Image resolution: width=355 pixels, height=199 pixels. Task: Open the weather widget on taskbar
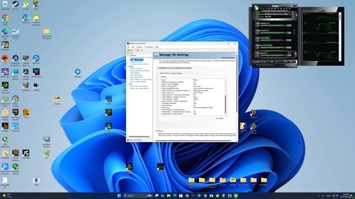coord(7,195)
